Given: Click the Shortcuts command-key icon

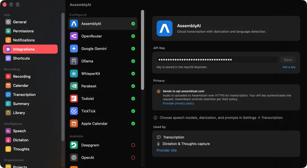Looking at the screenshot, I should point(8,58).
